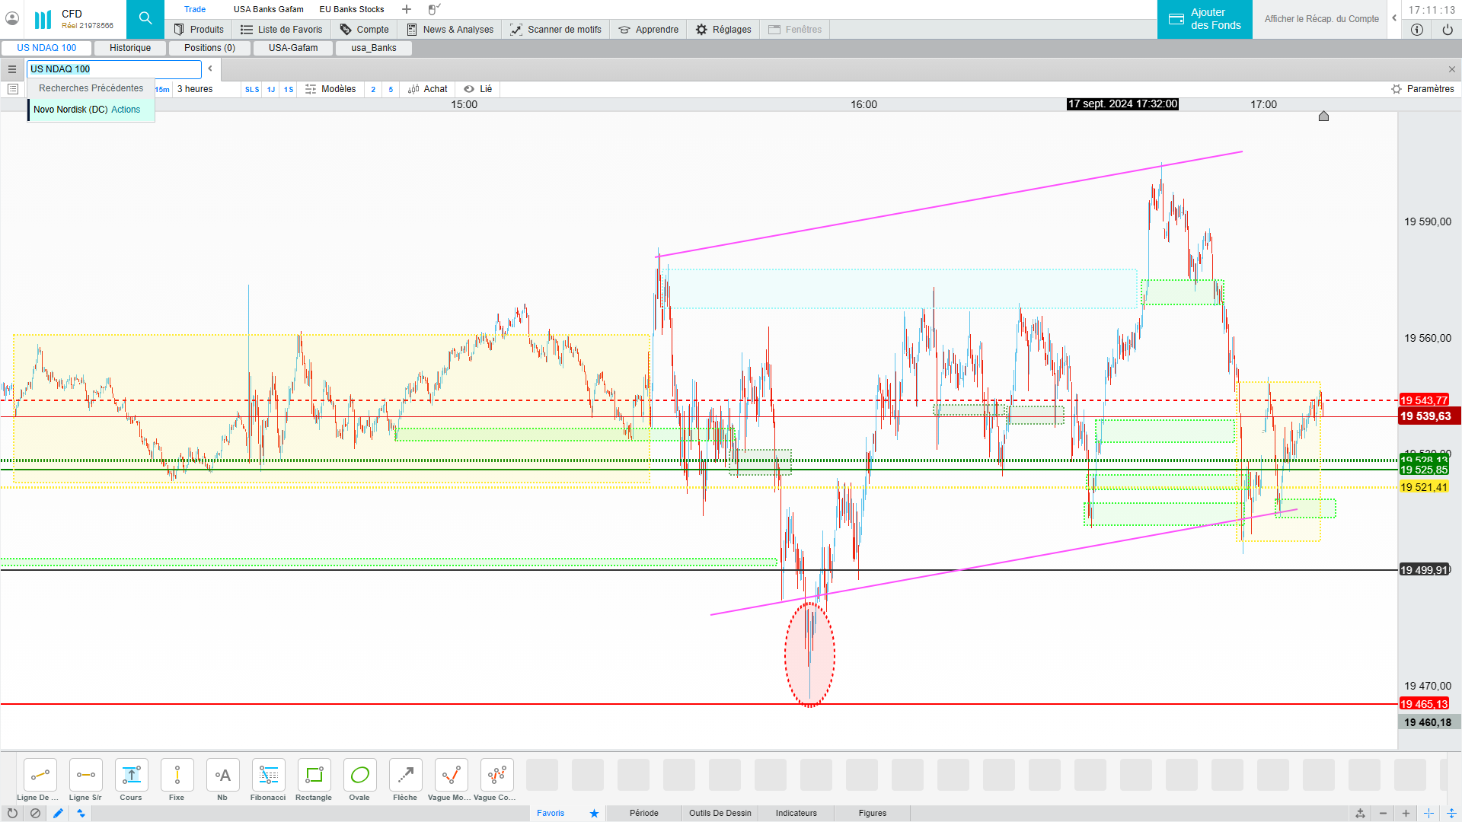Viewport: 1462px width, 822px height.
Task: Click Ajouter des Fonds button
Action: 1204,19
